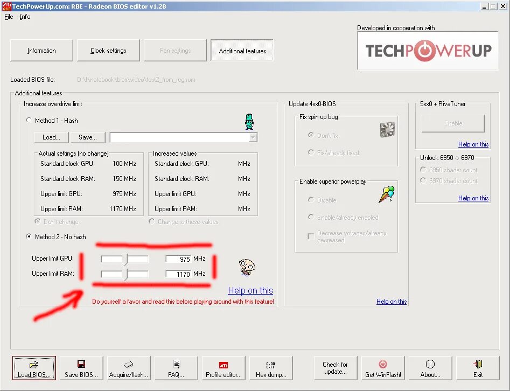Screen dimensions: 510x391
Task: Click the red warning text about this feature
Action: tap(183, 302)
